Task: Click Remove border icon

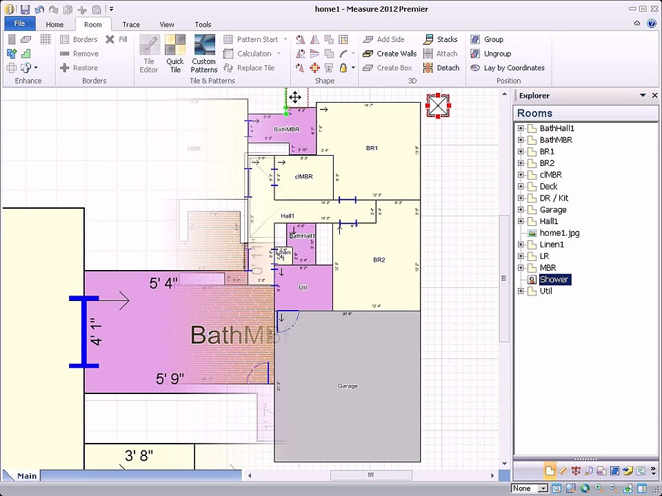Action: 65,54
